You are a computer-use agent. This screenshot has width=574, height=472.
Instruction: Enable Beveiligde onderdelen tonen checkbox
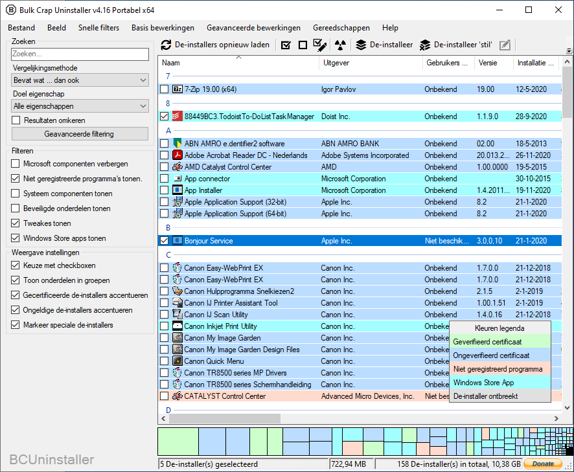coord(16,208)
